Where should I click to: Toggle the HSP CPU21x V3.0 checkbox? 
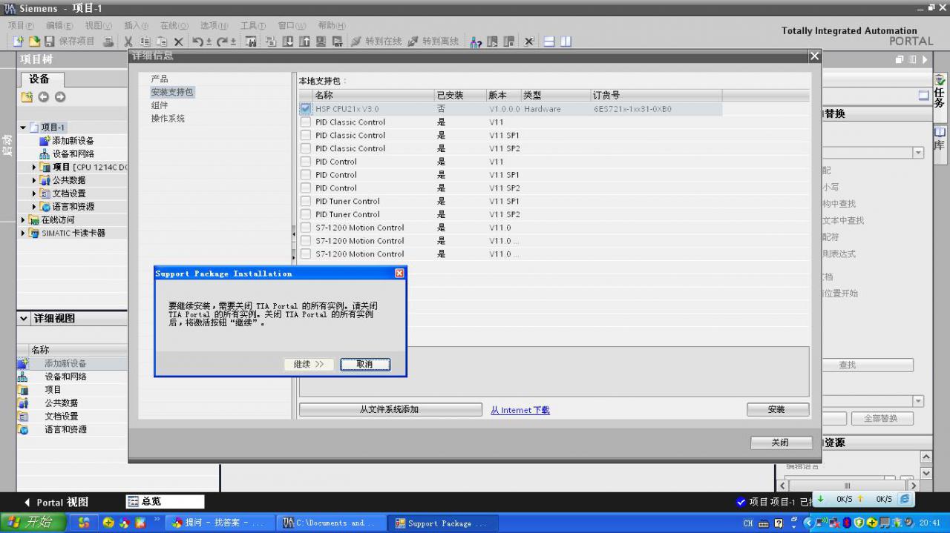pyautogui.click(x=306, y=109)
